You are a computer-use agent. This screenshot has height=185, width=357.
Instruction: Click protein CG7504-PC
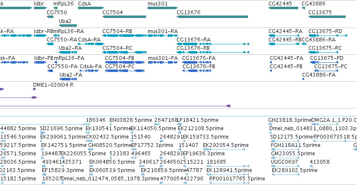tap(125, 71)
